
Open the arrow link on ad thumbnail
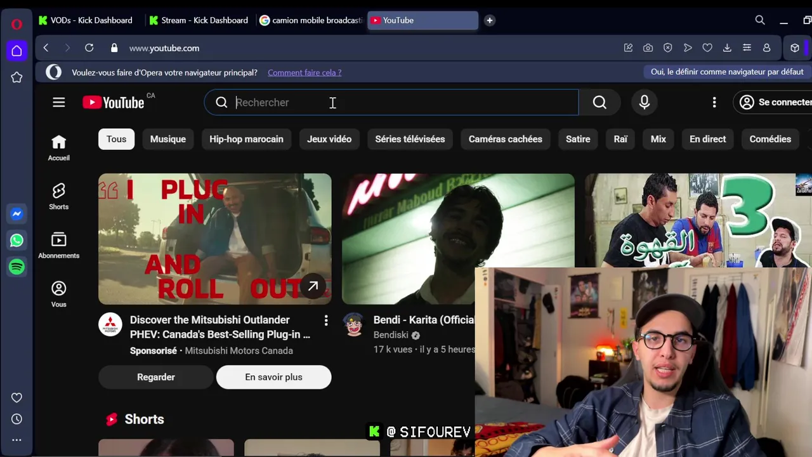click(313, 286)
